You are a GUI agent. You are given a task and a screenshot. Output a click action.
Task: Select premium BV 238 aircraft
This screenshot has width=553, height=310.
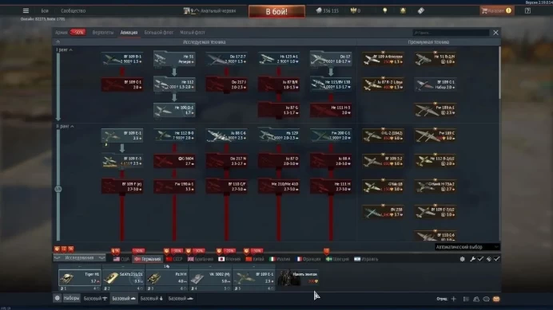point(383,212)
